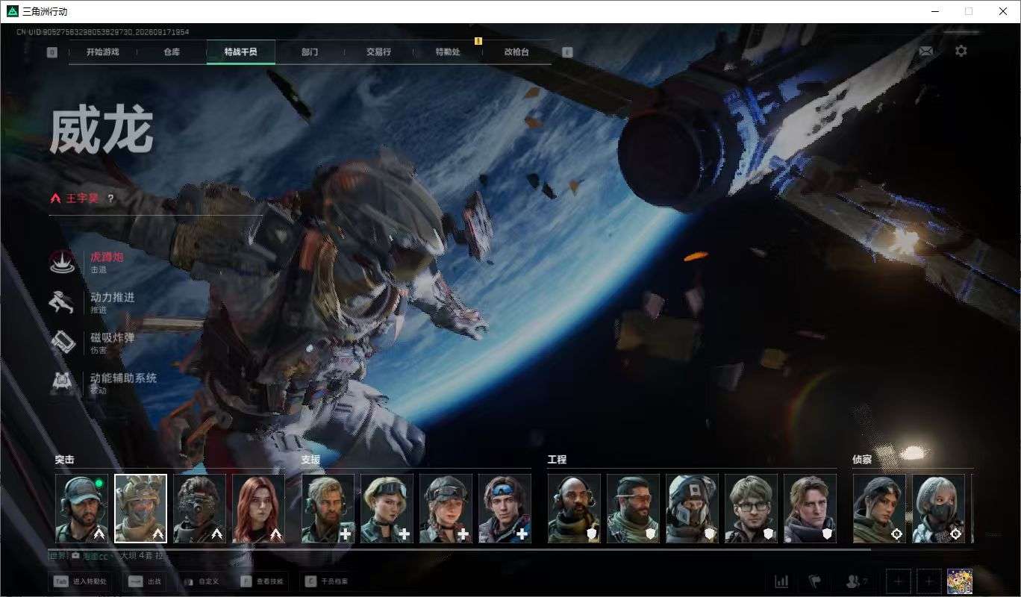Select the 特战干员 tab
Image resolution: width=1021 pixels, height=597 pixels.
[x=241, y=52]
